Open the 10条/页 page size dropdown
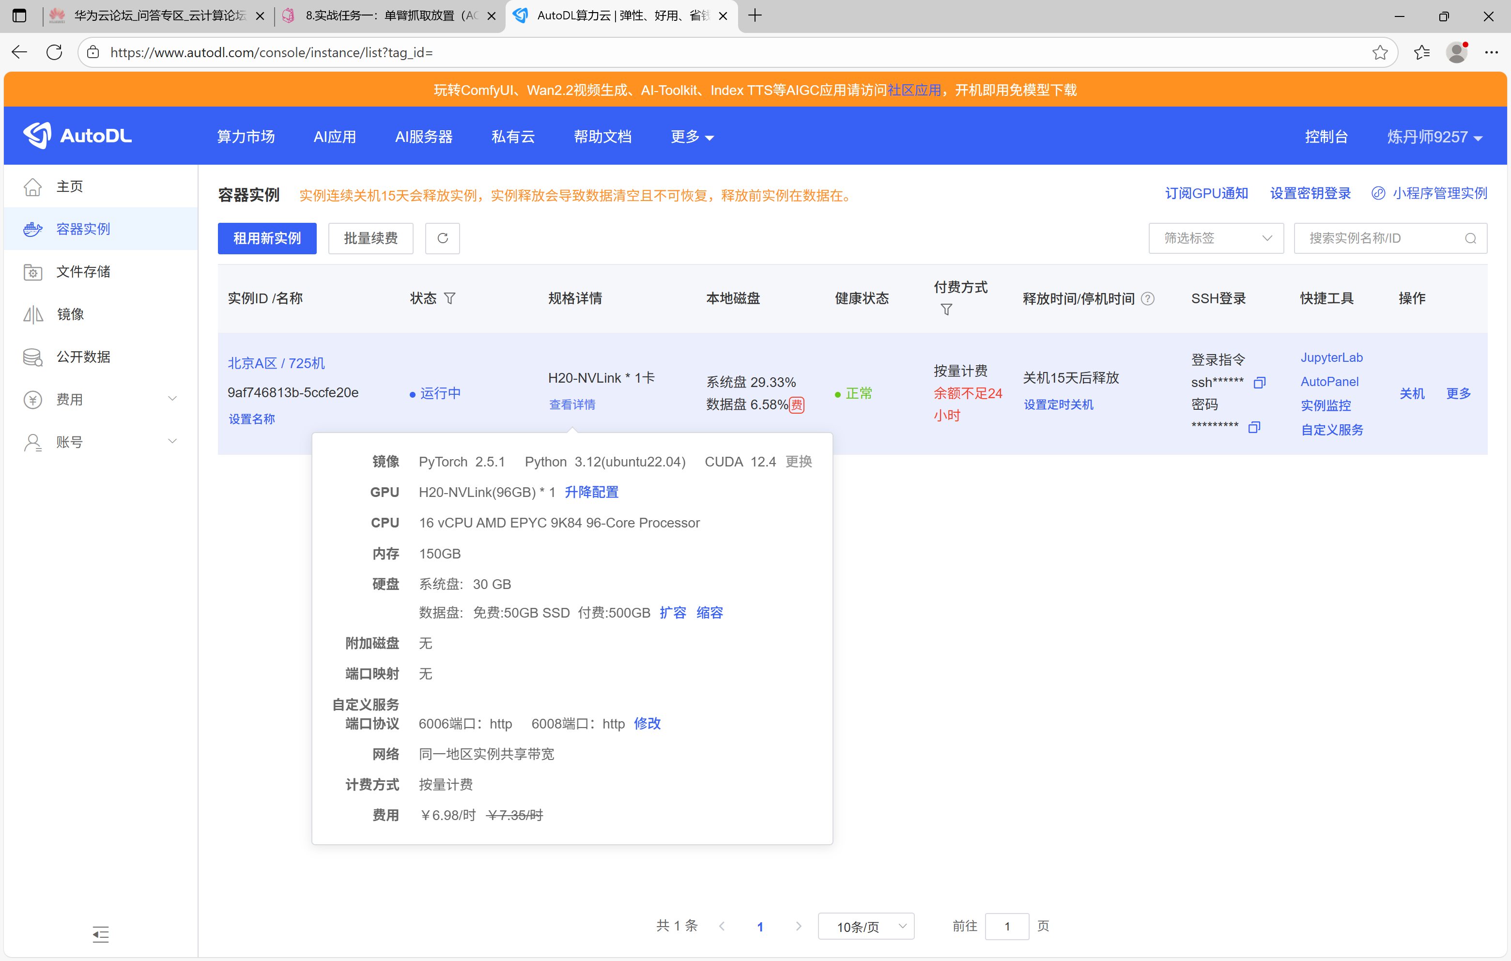The image size is (1511, 961). click(x=866, y=927)
